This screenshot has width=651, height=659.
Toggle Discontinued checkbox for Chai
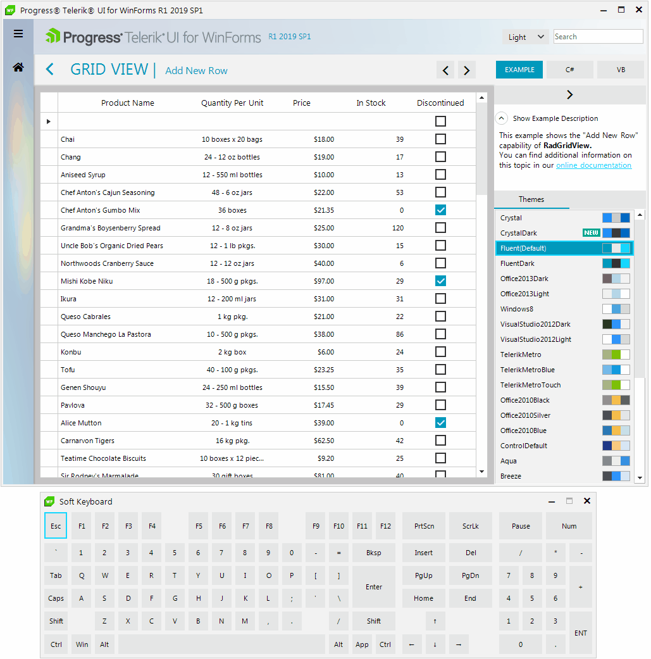440,139
